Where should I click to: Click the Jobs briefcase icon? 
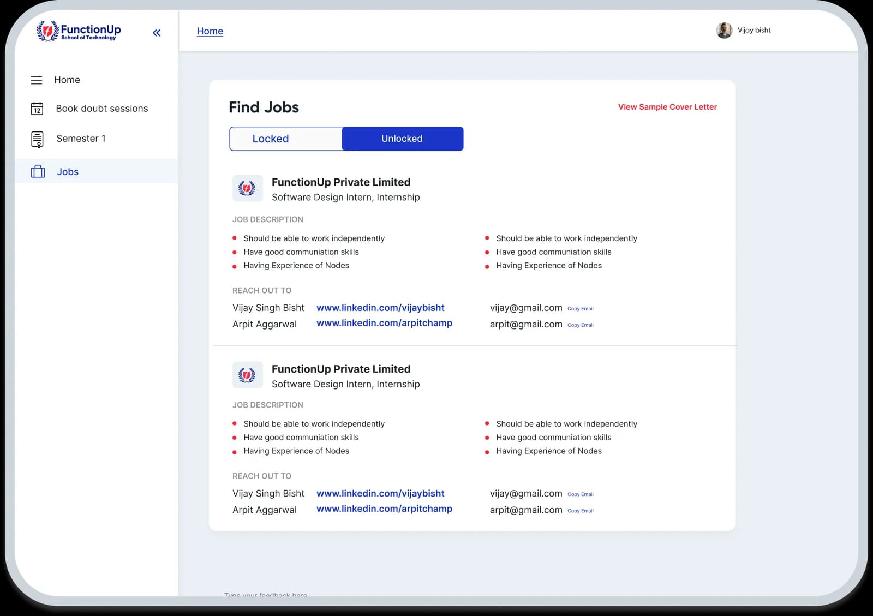(38, 171)
